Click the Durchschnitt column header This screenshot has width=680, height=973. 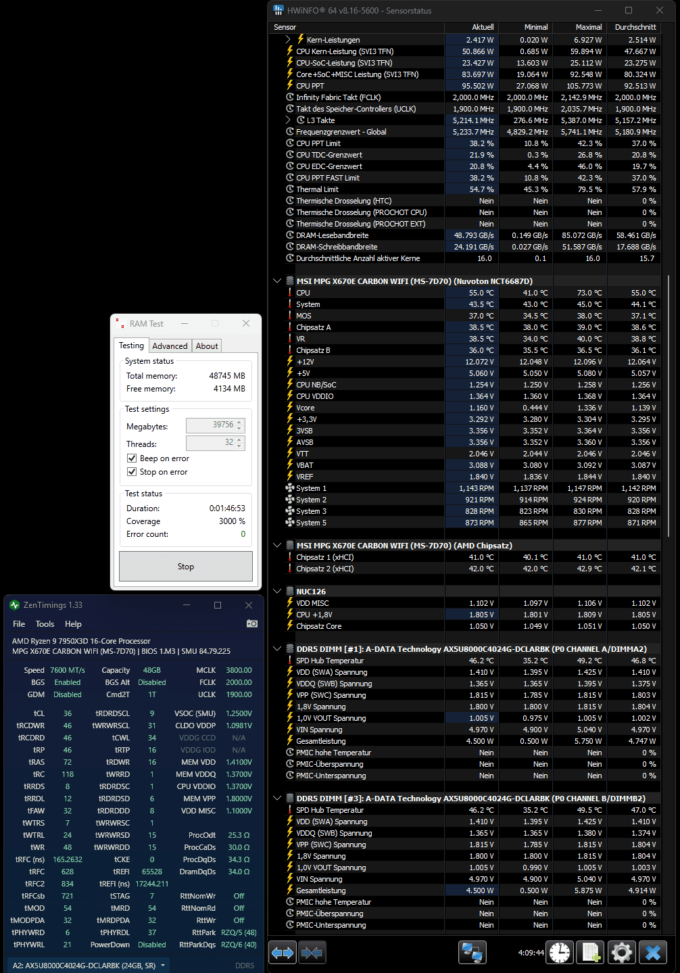(x=633, y=27)
